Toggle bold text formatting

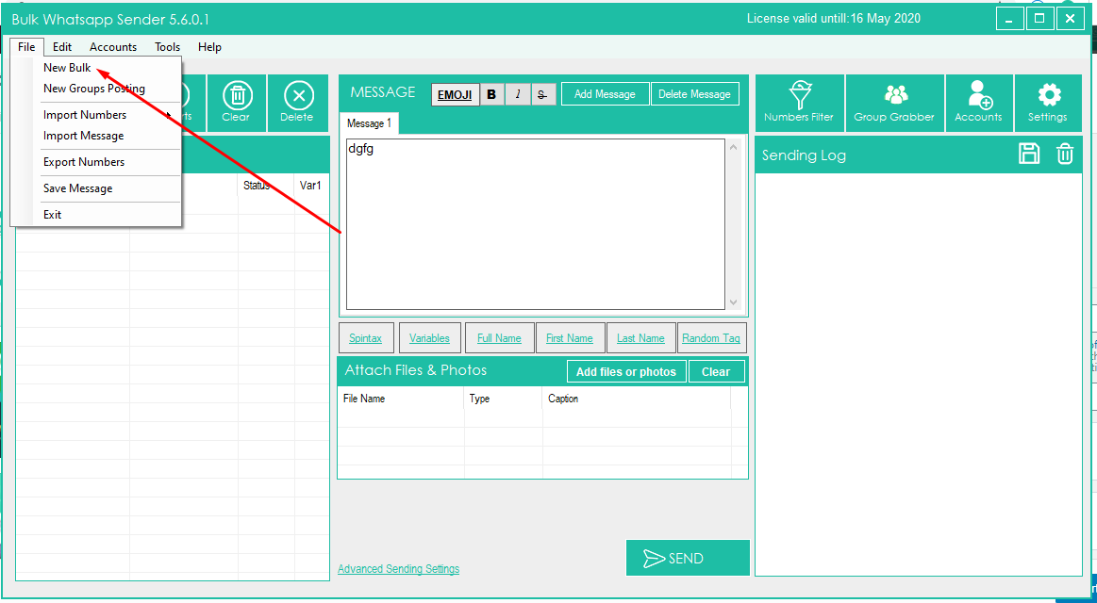click(491, 94)
